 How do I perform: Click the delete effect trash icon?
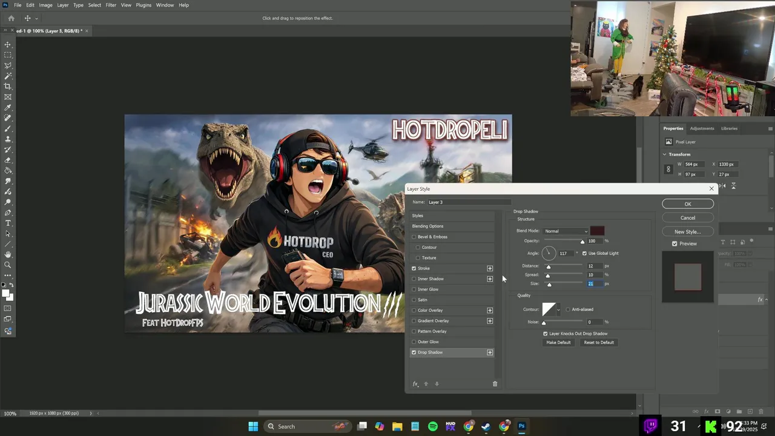tap(495, 384)
